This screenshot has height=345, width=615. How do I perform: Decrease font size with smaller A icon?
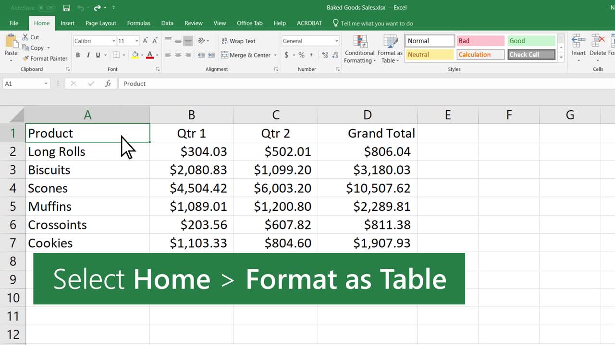(x=155, y=41)
